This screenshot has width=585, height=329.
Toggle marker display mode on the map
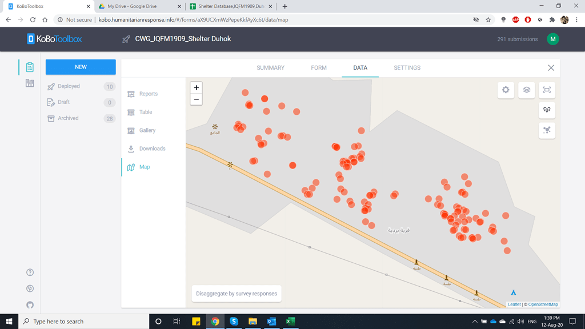coord(547,110)
